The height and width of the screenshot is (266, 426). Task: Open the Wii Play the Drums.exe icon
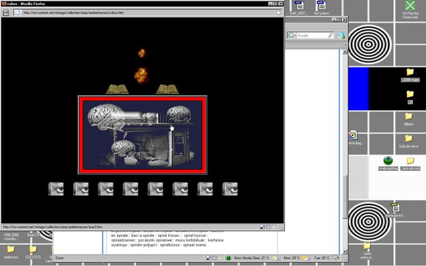(409, 8)
